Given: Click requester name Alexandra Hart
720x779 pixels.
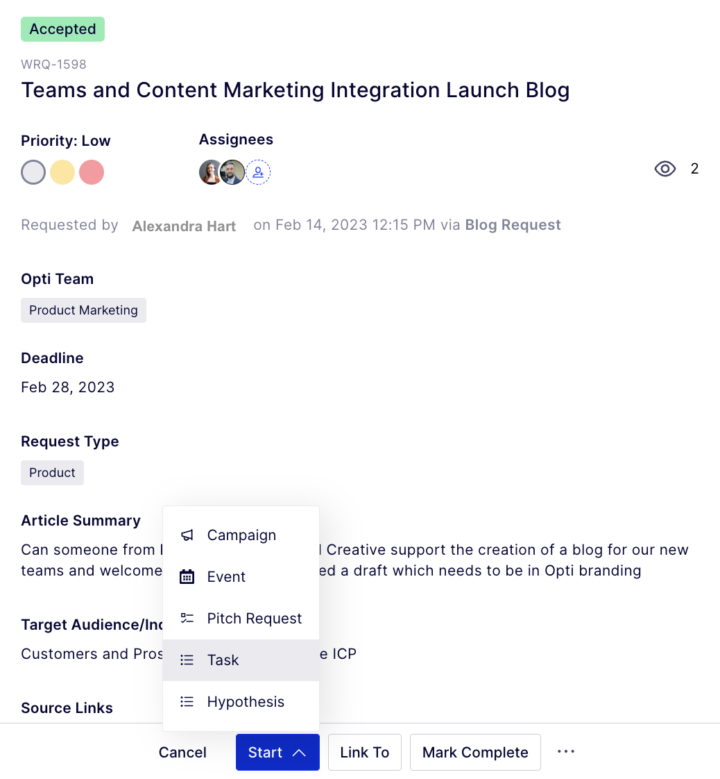Looking at the screenshot, I should (184, 226).
